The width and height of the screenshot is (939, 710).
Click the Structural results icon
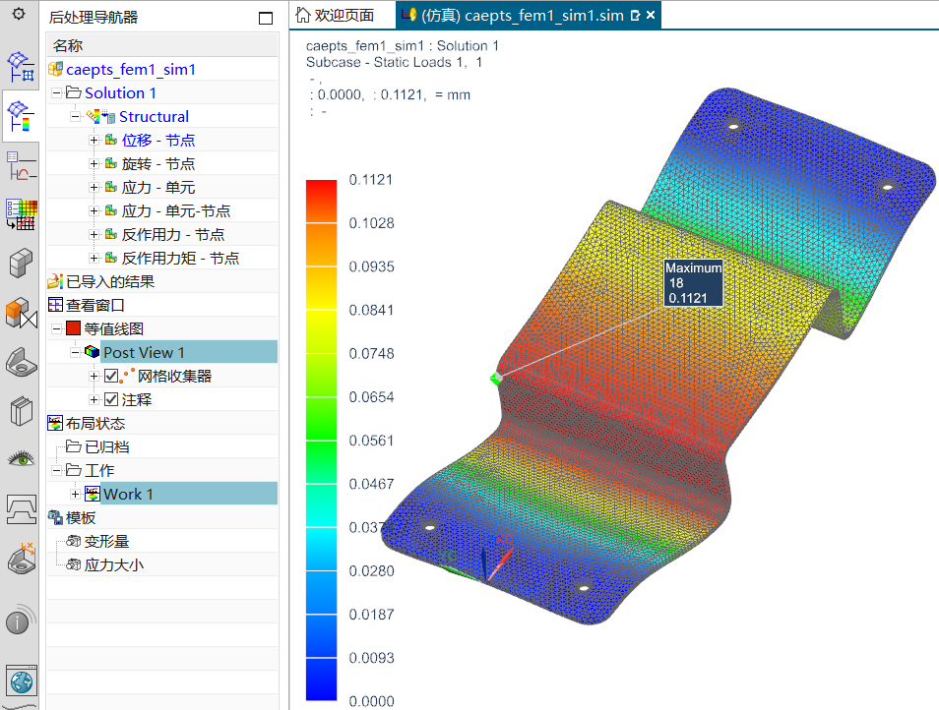coord(100,116)
